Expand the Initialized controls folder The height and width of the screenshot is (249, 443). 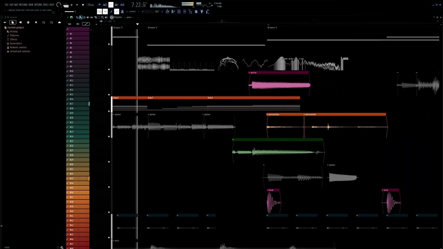[18, 51]
